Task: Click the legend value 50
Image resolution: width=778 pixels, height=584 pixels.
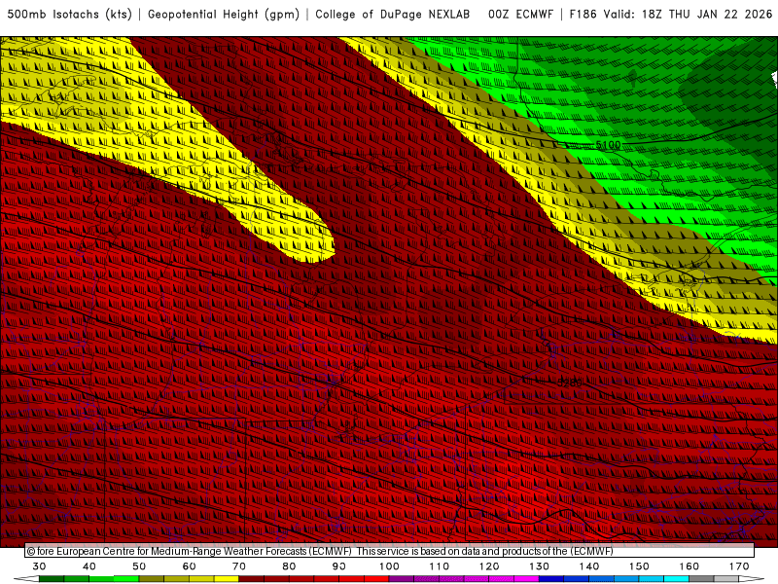Action: pyautogui.click(x=139, y=566)
